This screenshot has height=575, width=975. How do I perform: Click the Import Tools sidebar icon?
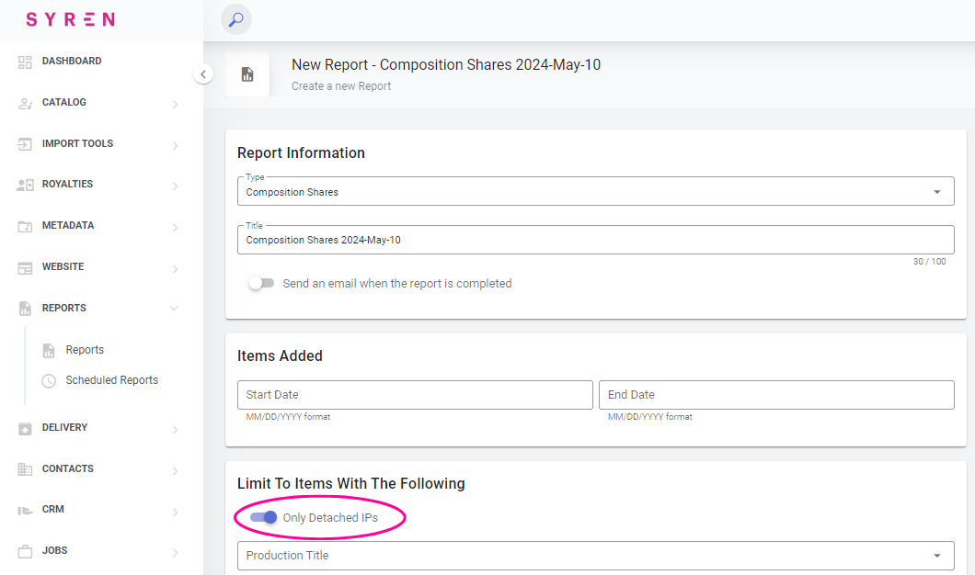25,144
